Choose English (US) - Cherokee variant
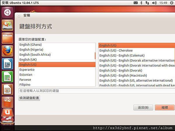This screenshot has width=175, height=131. click(137, 51)
